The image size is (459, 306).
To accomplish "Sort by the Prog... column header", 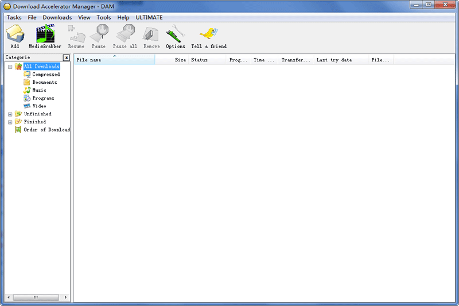I will point(238,60).
